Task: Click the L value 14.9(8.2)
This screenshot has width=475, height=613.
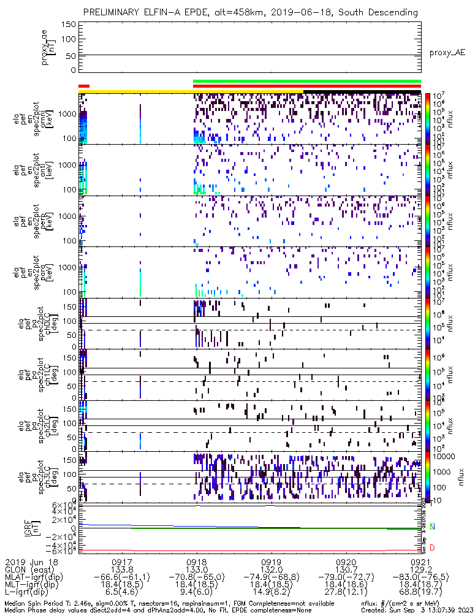Action: 272,592
